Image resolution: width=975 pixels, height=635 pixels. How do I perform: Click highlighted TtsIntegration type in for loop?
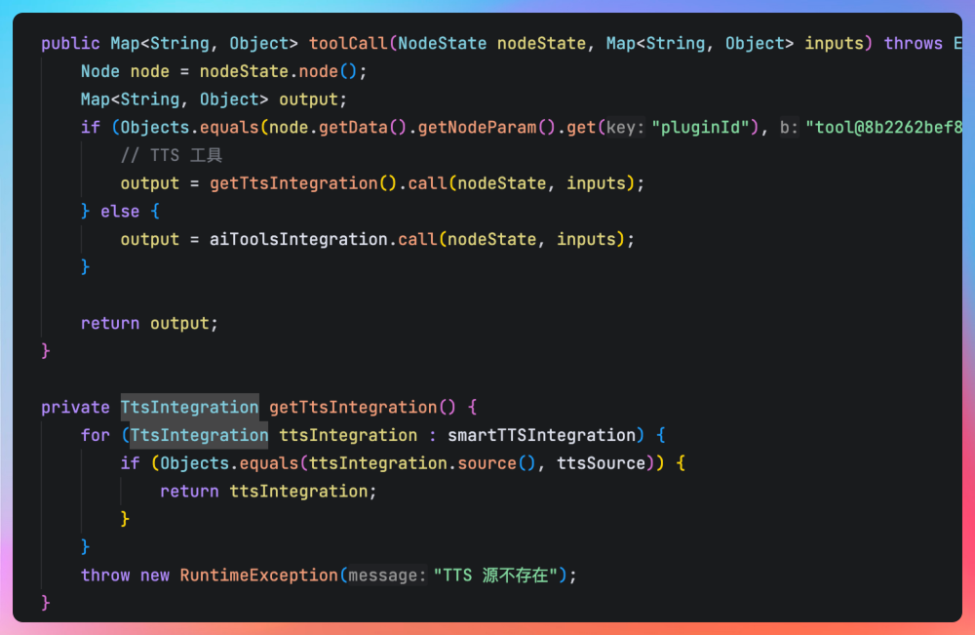pos(199,435)
